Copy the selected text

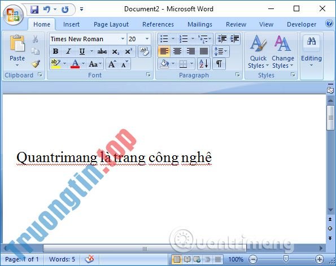tap(36, 51)
